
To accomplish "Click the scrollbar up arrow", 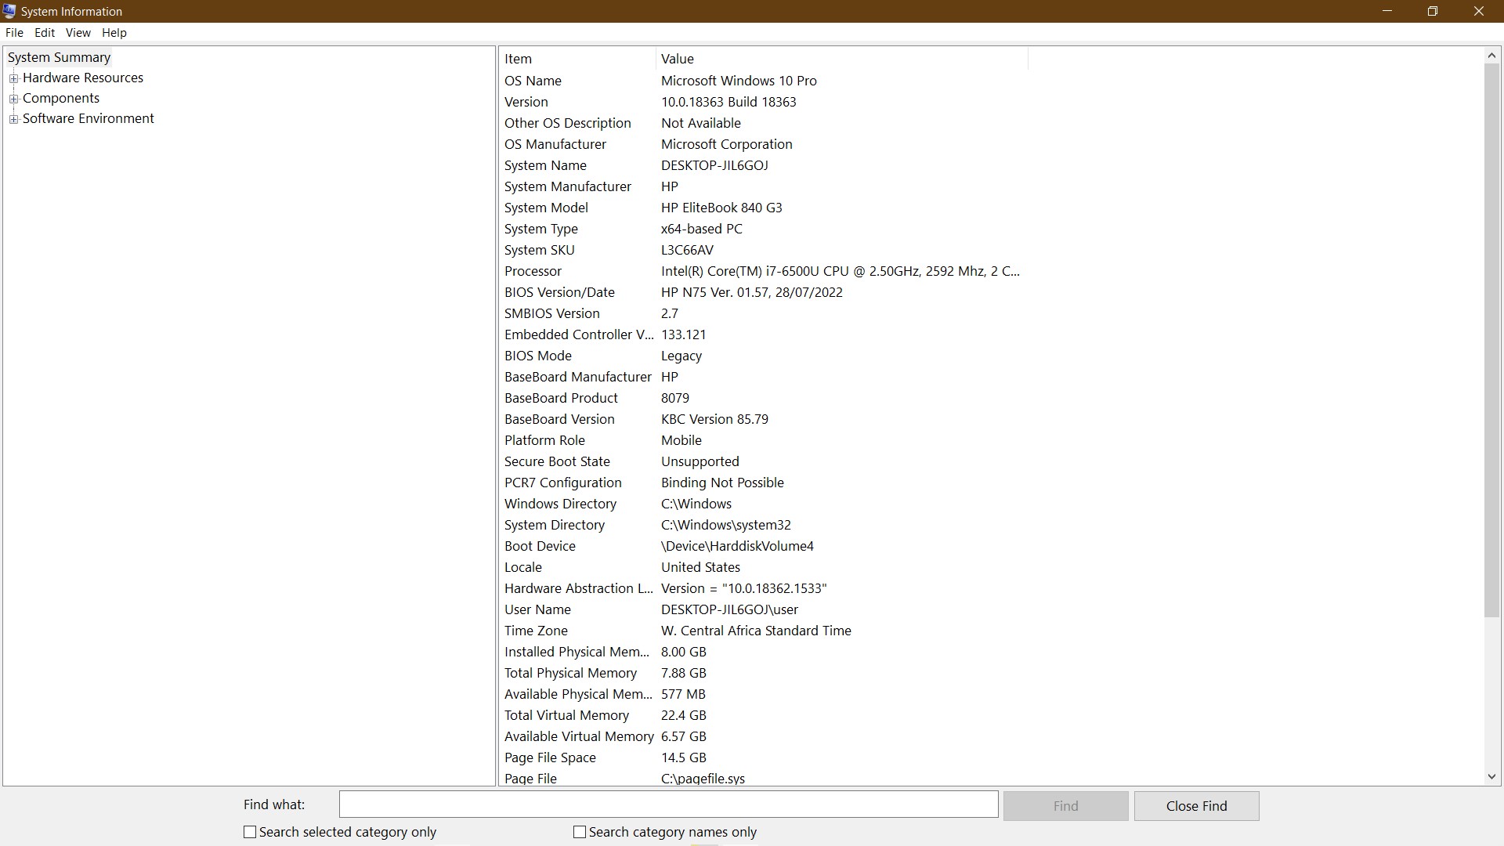I will tap(1492, 55).
